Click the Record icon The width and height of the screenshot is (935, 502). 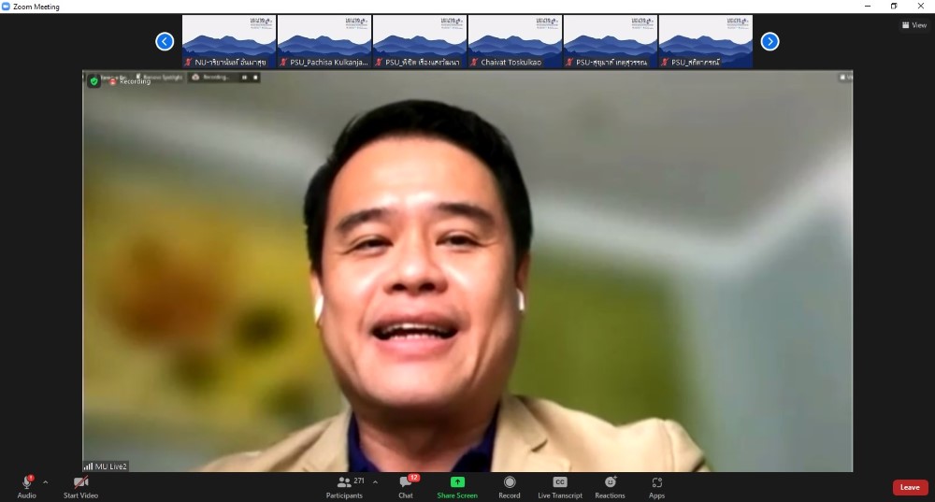[x=509, y=482]
